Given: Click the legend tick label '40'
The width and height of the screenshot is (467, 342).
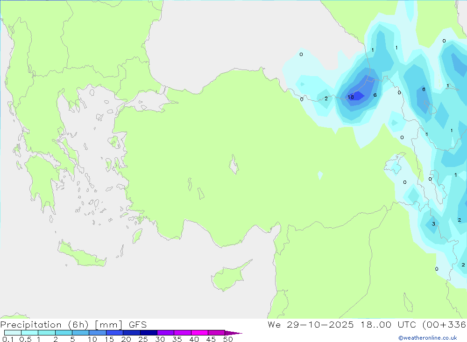Looking at the screenshot, I should [194, 339].
